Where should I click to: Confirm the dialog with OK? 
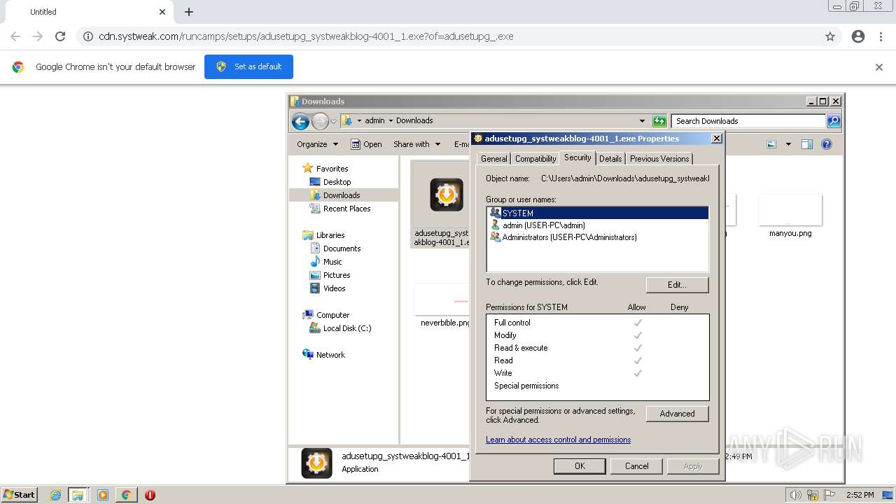580,466
